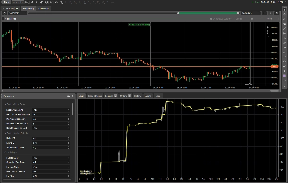This screenshot has width=288, height=183.
Task: Select the crosshair tool in right toolbar
Action: coord(284,14)
